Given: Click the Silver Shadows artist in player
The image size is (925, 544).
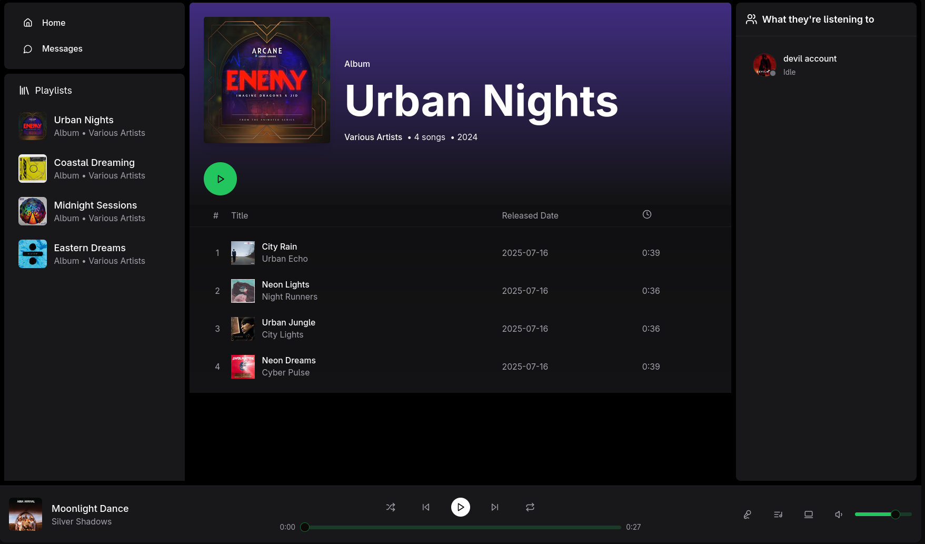Looking at the screenshot, I should click(82, 521).
